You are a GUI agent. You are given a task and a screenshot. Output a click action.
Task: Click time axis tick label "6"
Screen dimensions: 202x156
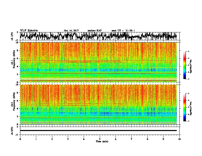(116, 139)
